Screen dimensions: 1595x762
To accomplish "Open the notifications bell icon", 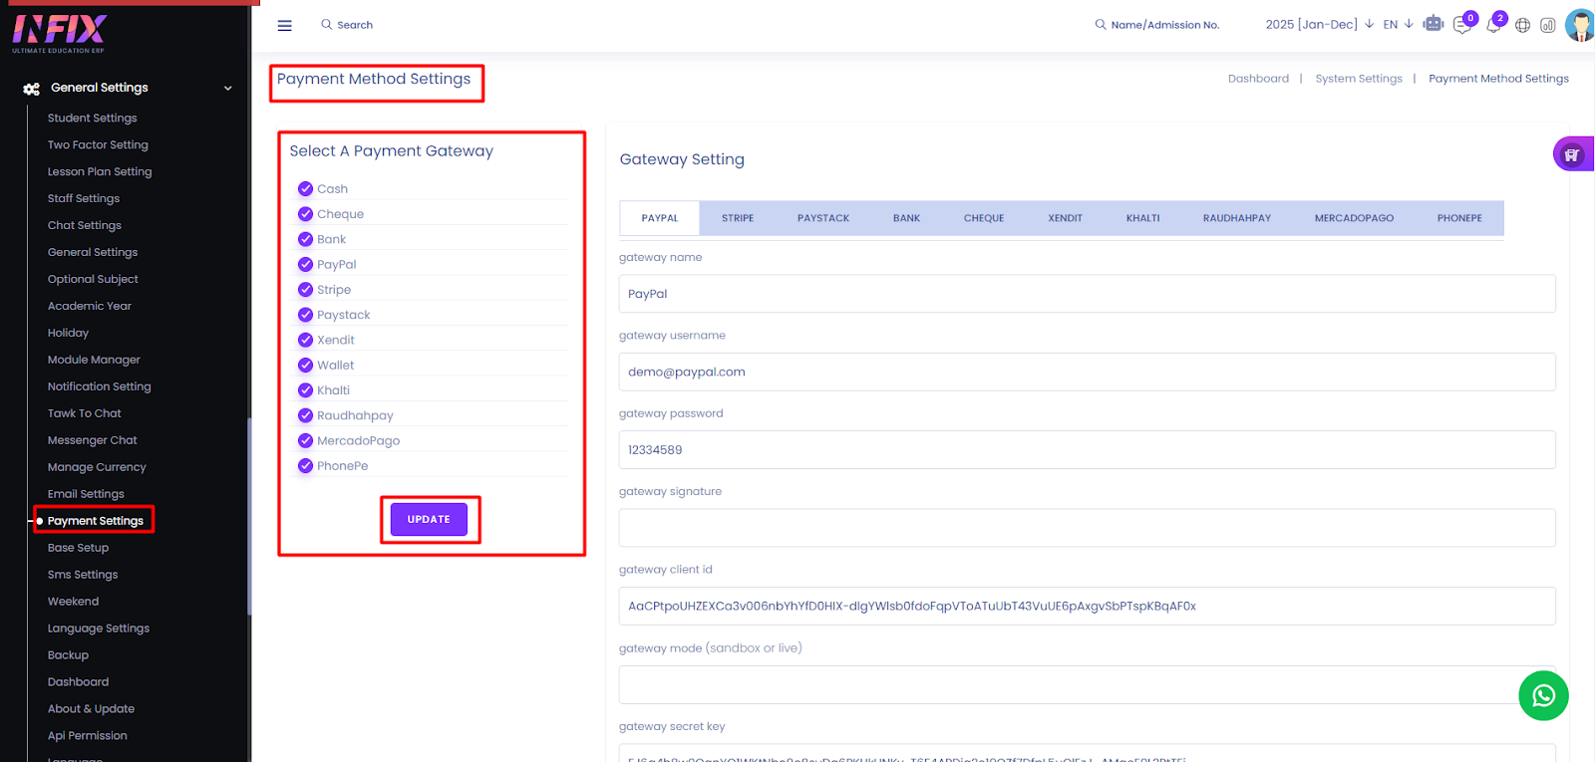I will tap(1493, 25).
